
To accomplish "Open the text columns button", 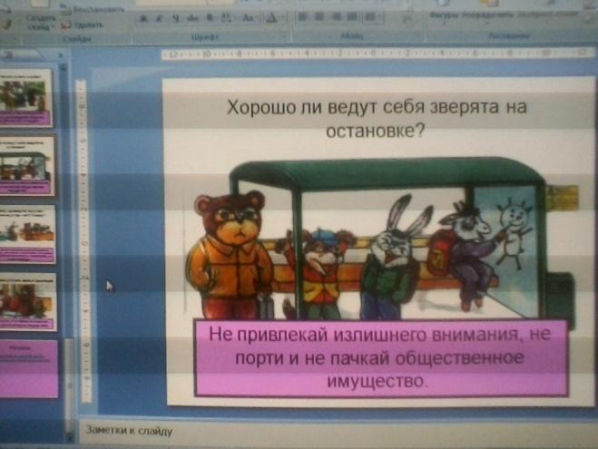I will click(372, 16).
